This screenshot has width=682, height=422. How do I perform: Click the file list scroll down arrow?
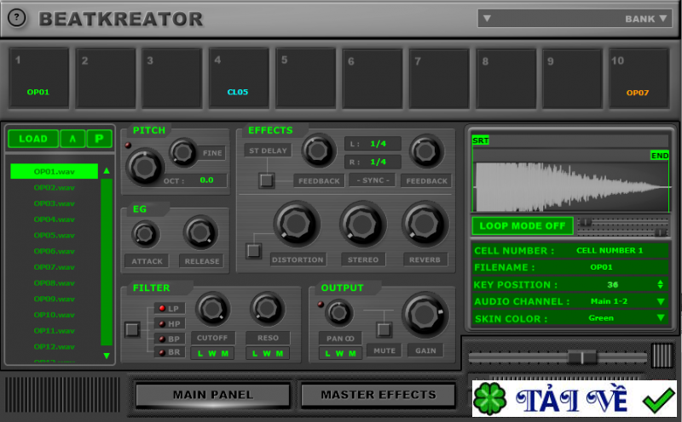pos(107,356)
